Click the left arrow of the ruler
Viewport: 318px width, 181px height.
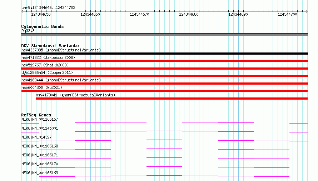[x=22, y=11]
